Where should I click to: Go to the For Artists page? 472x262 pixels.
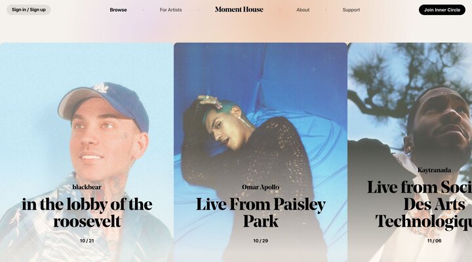pyautogui.click(x=170, y=10)
